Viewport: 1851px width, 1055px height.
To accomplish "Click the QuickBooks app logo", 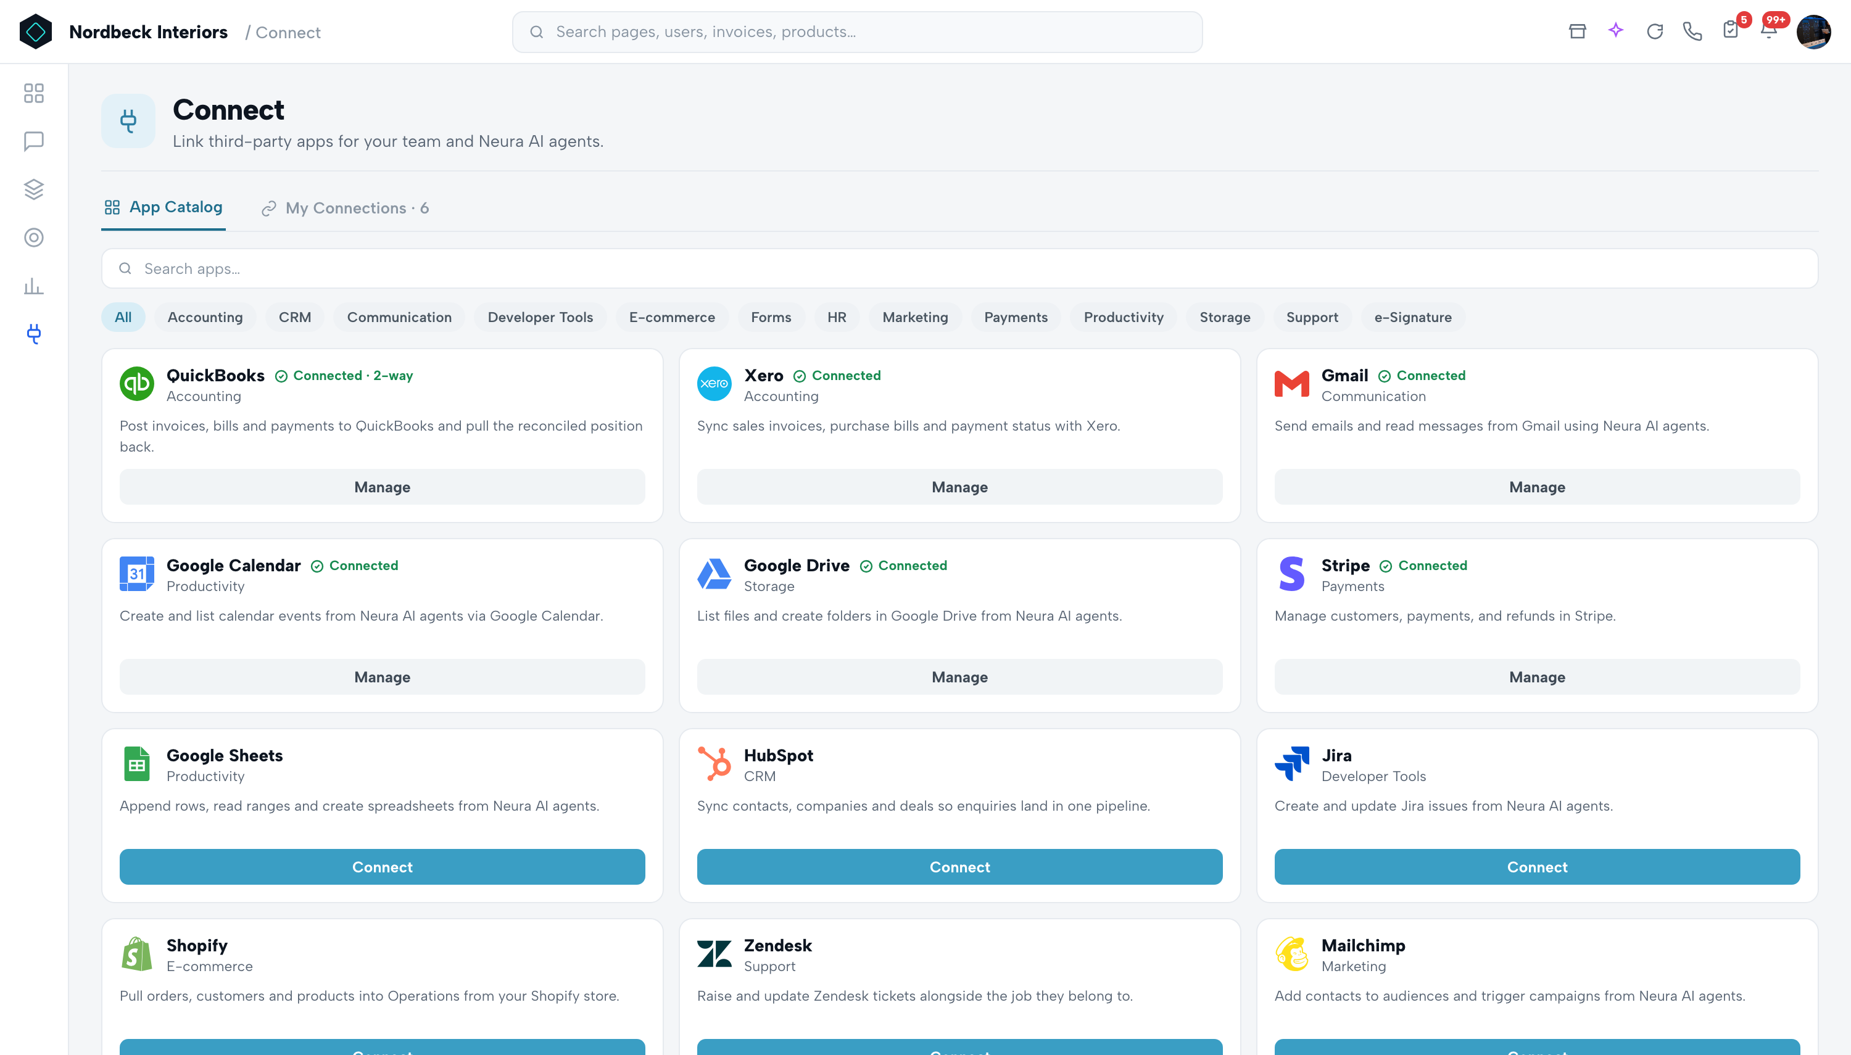I will coord(137,384).
